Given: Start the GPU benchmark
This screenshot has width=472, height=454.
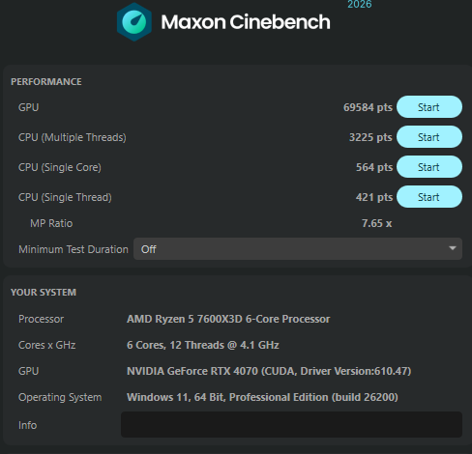Looking at the screenshot, I should (x=429, y=107).
